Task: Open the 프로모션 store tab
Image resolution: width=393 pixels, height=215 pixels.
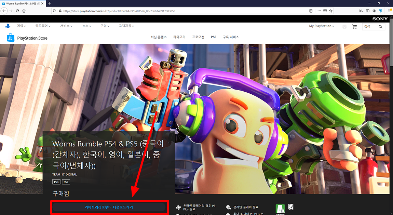Action: (x=198, y=37)
